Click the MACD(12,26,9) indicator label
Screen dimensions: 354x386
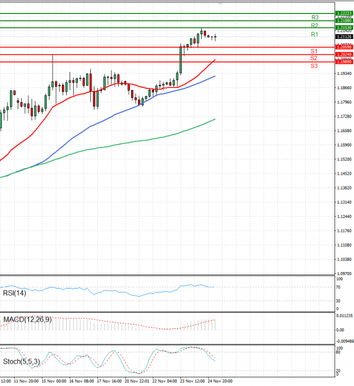28,320
